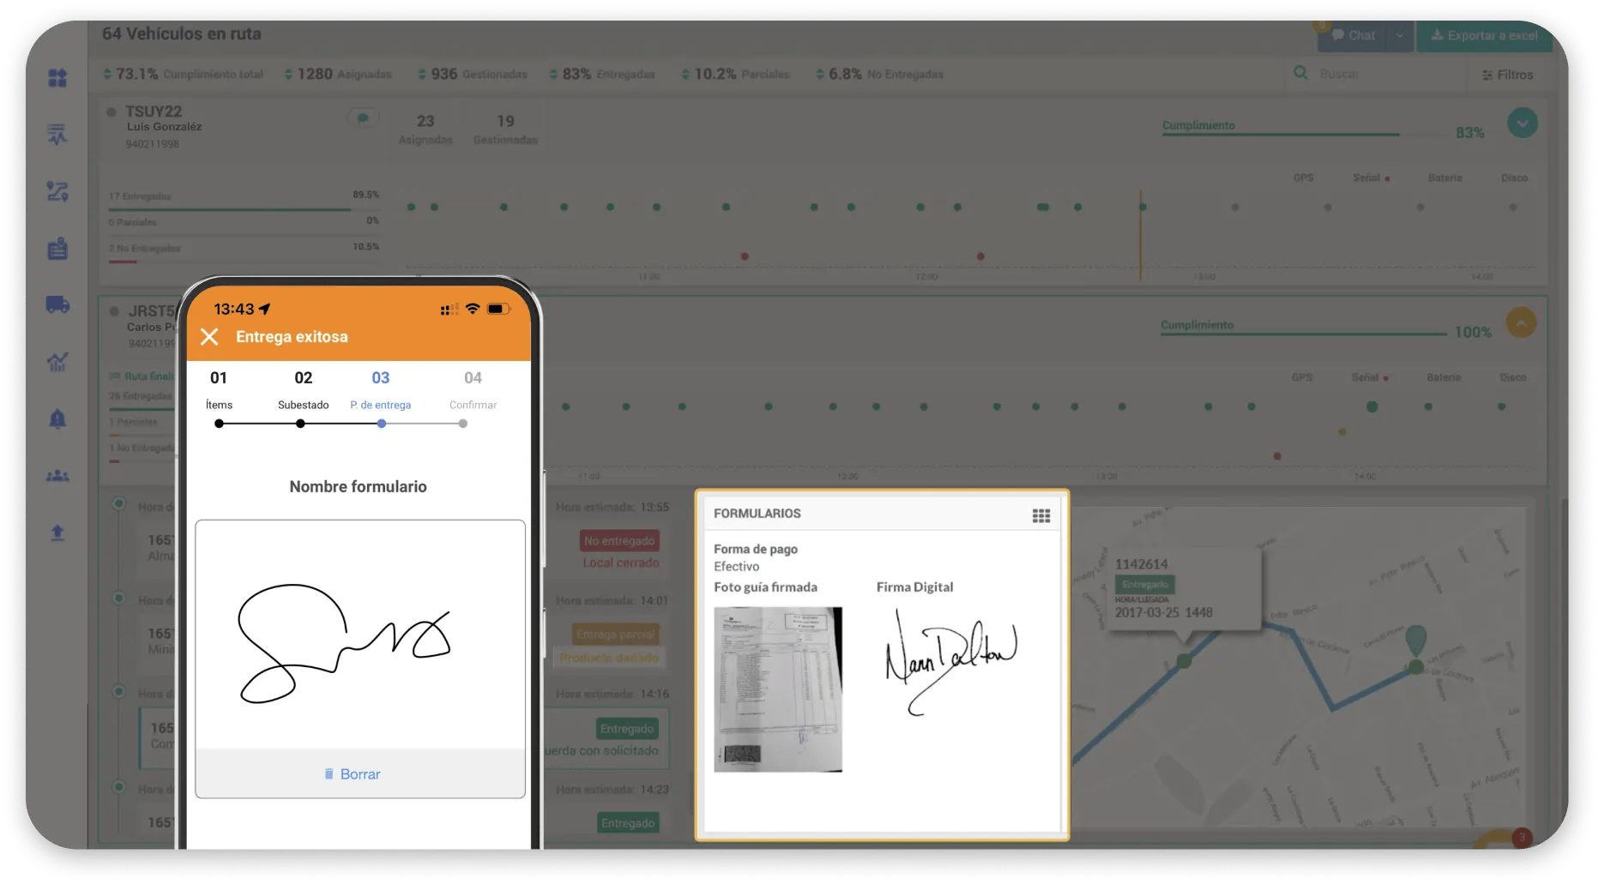Click the 100% Cumplimiento progress bar
Screen dimensions: 1598x884
[1304, 334]
